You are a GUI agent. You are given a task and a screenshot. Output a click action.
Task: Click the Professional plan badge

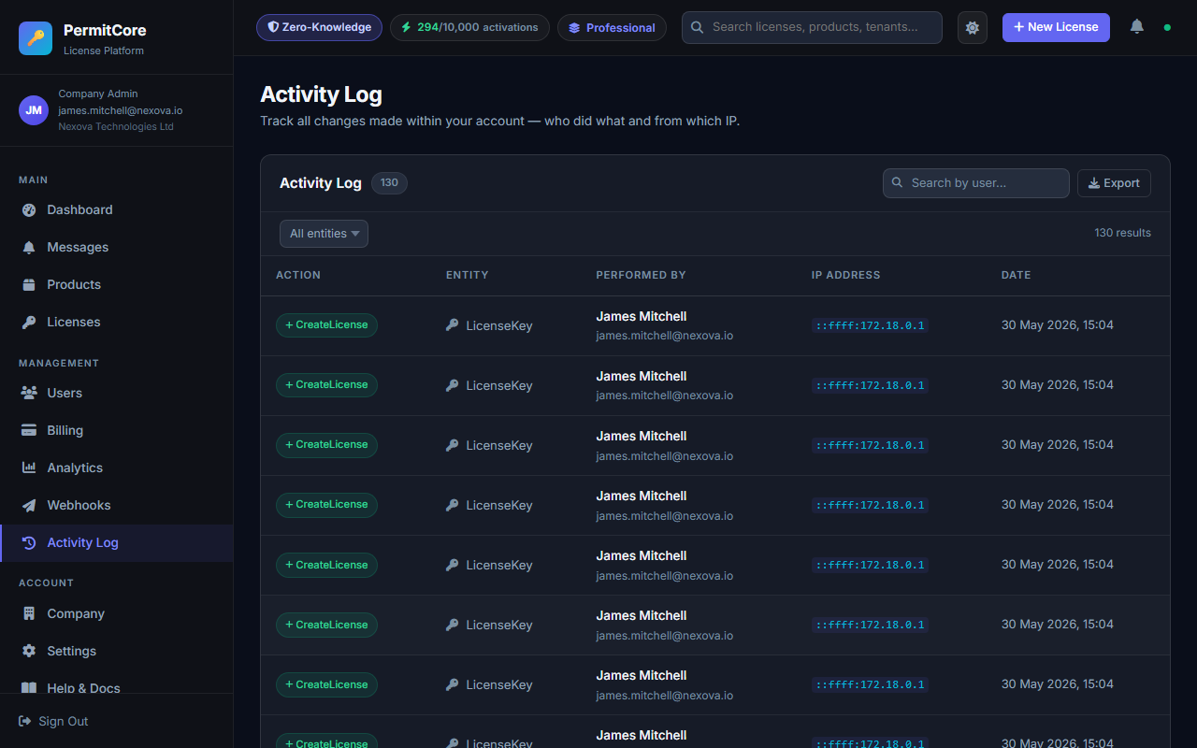pos(612,27)
